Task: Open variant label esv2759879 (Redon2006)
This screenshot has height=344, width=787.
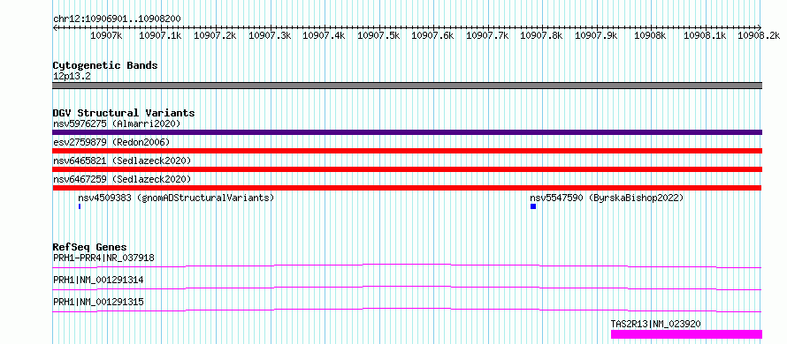Action: click(x=111, y=142)
